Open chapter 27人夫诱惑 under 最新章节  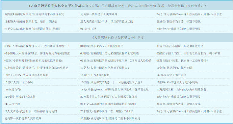click(107, 22)
